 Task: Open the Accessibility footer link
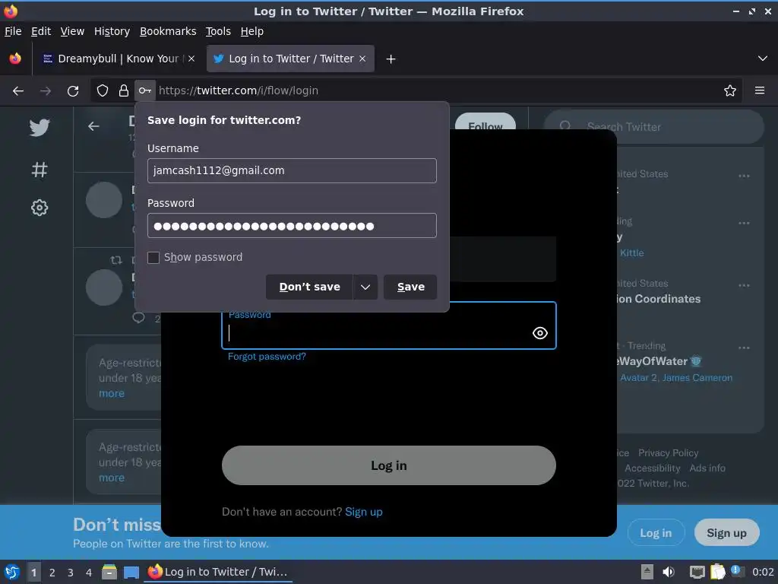tap(653, 468)
